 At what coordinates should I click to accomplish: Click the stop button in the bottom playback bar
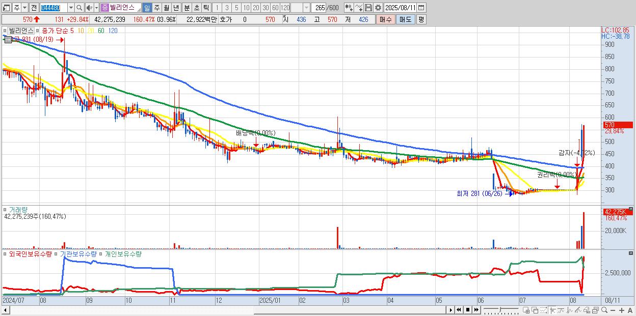[468, 309]
